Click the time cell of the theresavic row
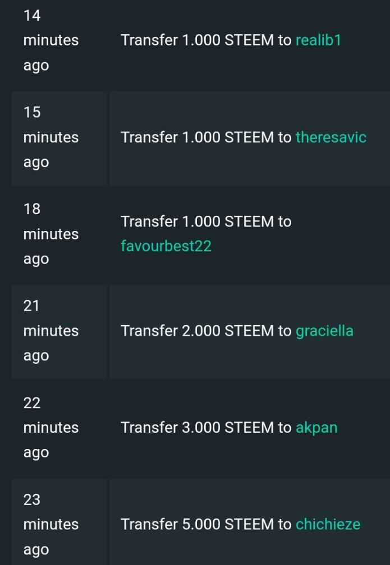 [59, 138]
